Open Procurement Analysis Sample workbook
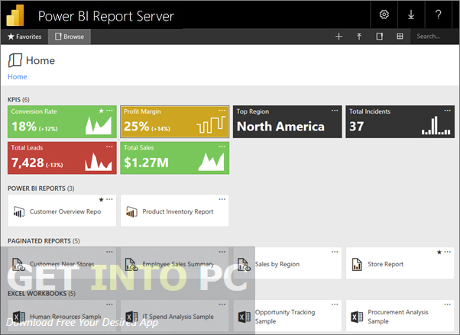 (400, 315)
